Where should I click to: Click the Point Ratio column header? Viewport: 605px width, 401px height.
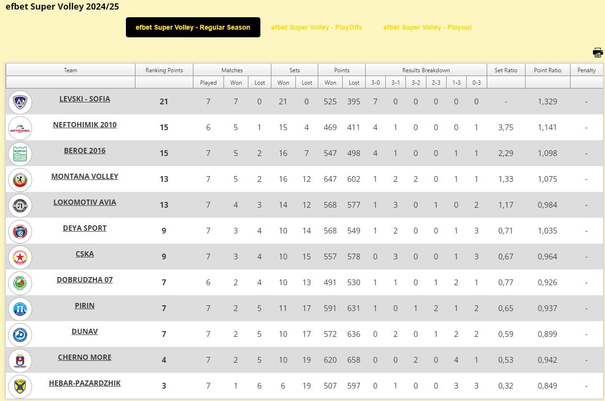coord(548,70)
